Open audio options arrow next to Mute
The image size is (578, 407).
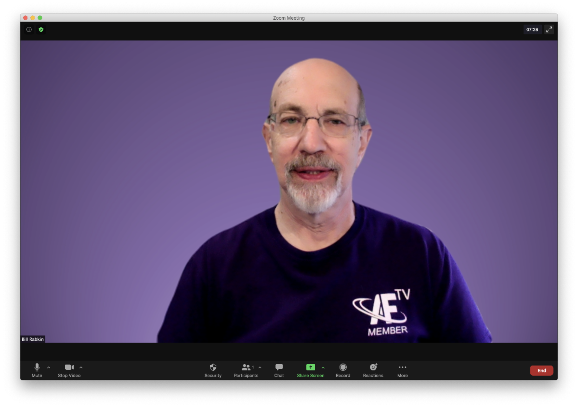[49, 368]
